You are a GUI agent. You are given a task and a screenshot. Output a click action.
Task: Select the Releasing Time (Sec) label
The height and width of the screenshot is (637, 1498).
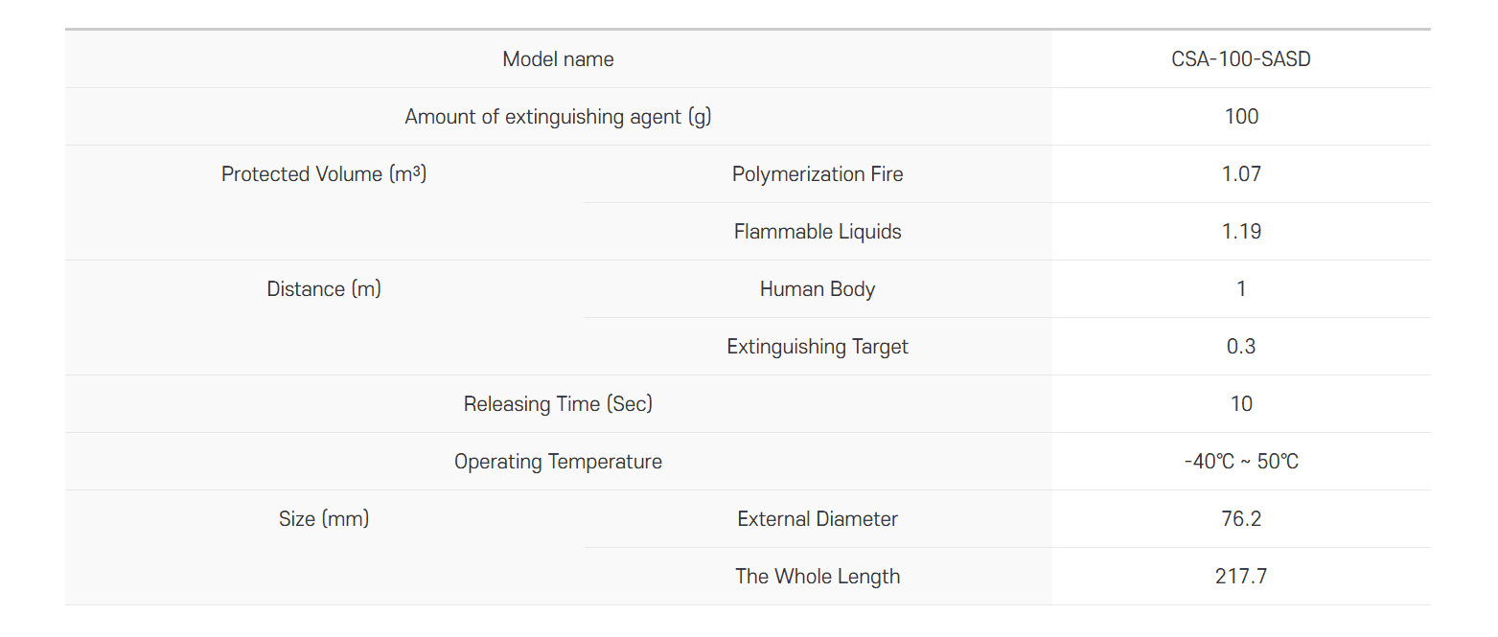[558, 404]
